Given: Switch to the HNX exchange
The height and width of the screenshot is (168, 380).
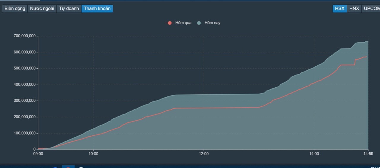Looking at the screenshot, I should (x=354, y=9).
